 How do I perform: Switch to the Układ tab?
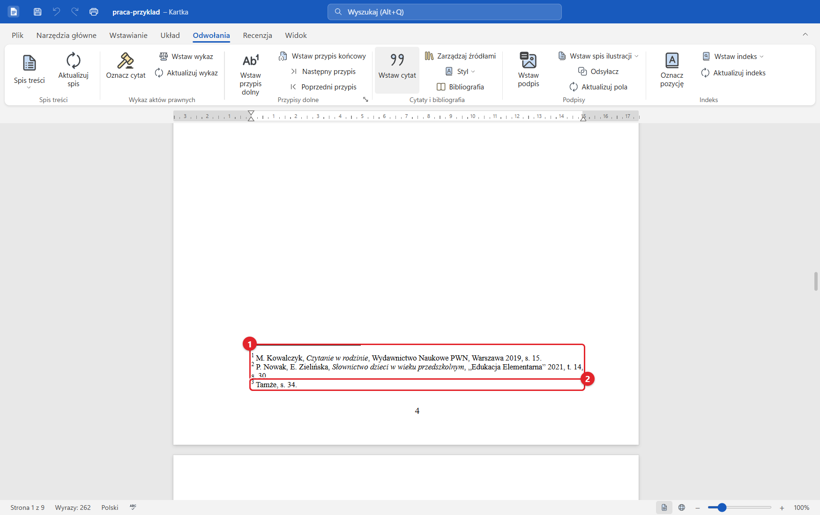(170, 35)
